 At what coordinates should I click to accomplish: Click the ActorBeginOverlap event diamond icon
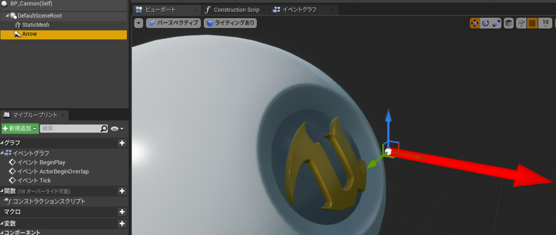tap(13, 171)
